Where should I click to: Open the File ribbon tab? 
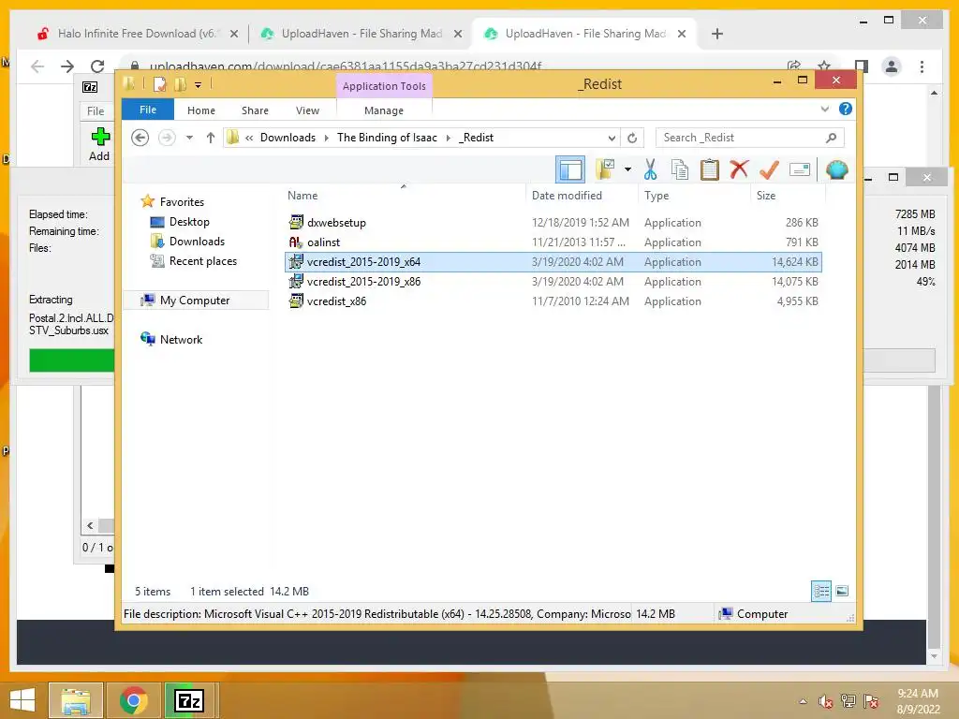(148, 110)
